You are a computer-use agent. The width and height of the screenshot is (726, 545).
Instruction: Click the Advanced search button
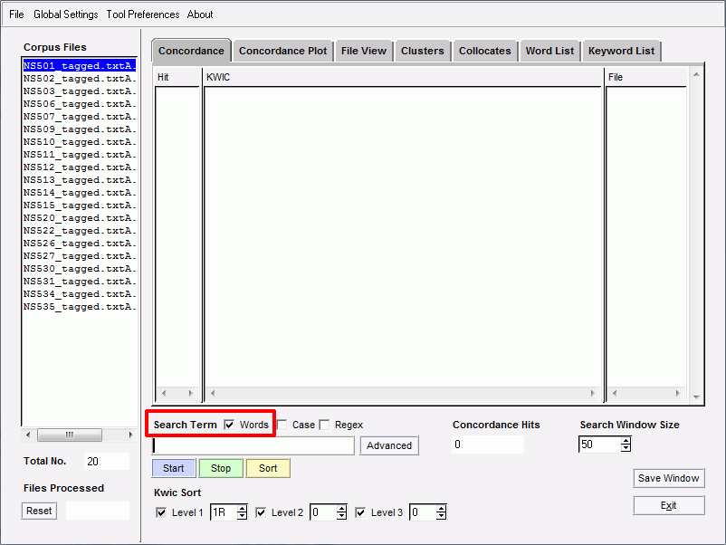click(389, 445)
